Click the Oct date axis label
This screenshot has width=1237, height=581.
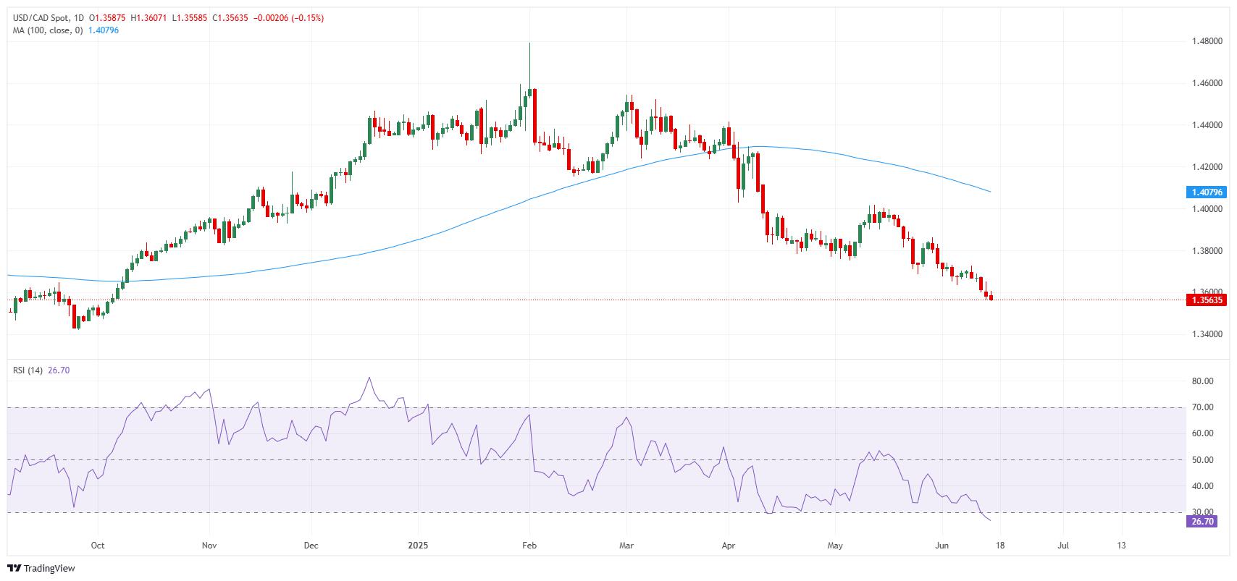pos(98,545)
